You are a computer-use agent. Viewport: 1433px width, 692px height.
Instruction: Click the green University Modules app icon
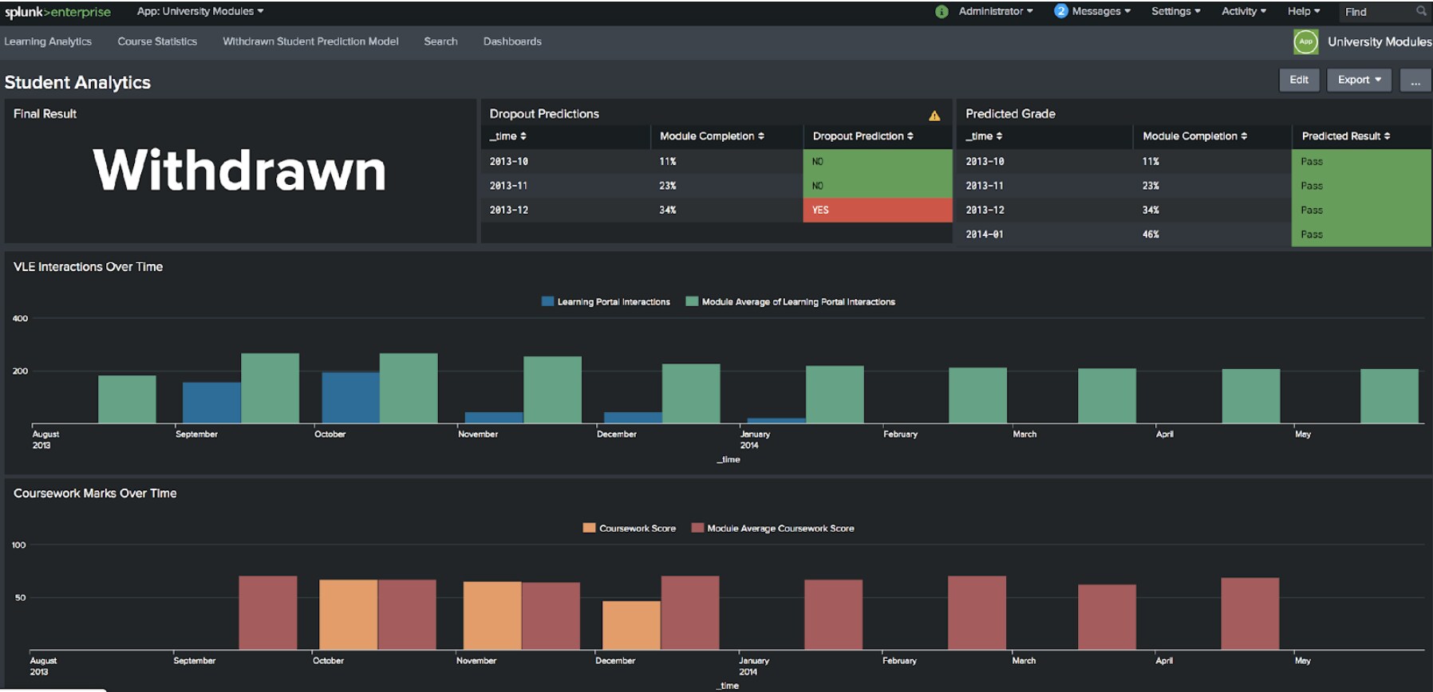[x=1305, y=41]
